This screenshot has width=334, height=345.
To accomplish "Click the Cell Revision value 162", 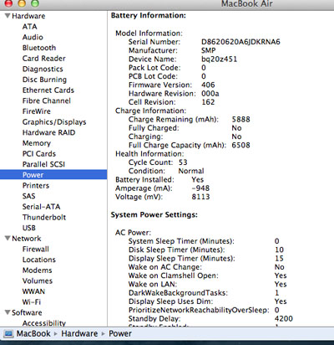I will tap(208, 102).
